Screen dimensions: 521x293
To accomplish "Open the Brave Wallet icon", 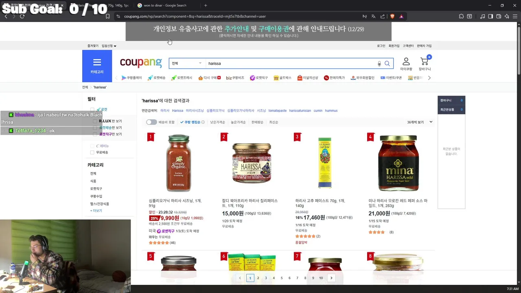I will pos(499,16).
